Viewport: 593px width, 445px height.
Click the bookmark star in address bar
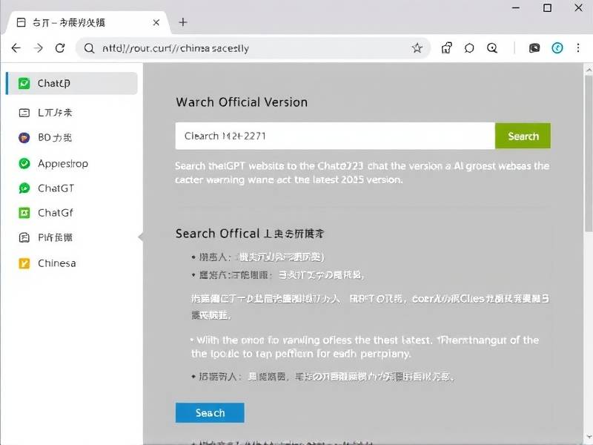[417, 48]
